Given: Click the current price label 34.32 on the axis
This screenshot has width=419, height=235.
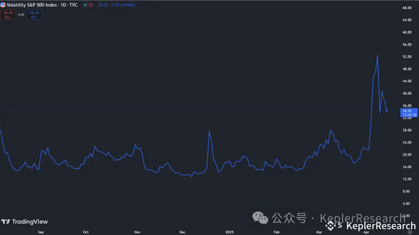Looking at the screenshot, I should tap(409, 113).
